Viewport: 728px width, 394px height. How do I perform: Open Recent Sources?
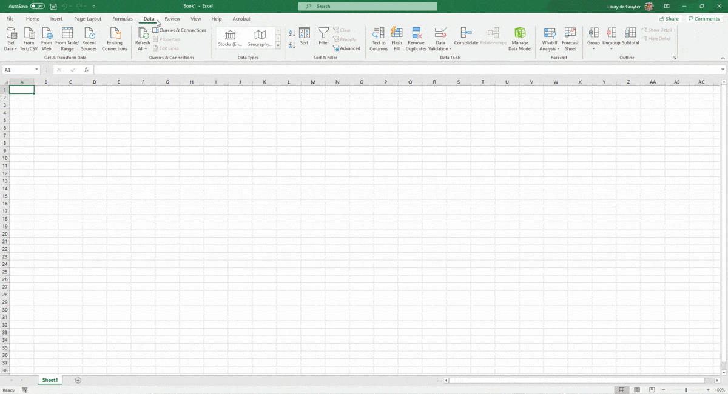click(89, 39)
